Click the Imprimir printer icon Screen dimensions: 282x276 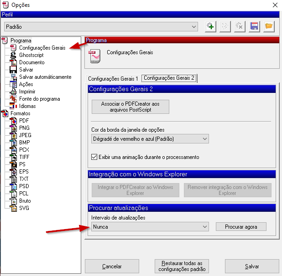(13, 92)
